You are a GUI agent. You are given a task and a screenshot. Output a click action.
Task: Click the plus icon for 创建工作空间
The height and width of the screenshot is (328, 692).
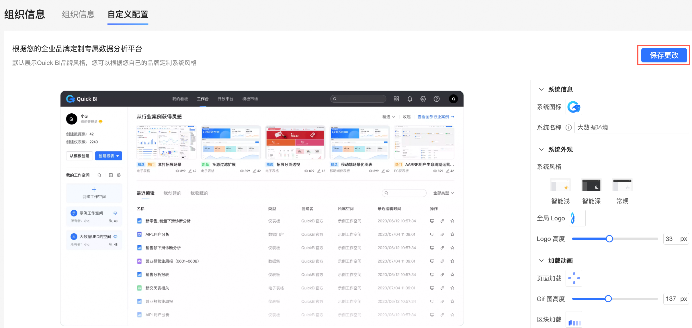point(94,189)
